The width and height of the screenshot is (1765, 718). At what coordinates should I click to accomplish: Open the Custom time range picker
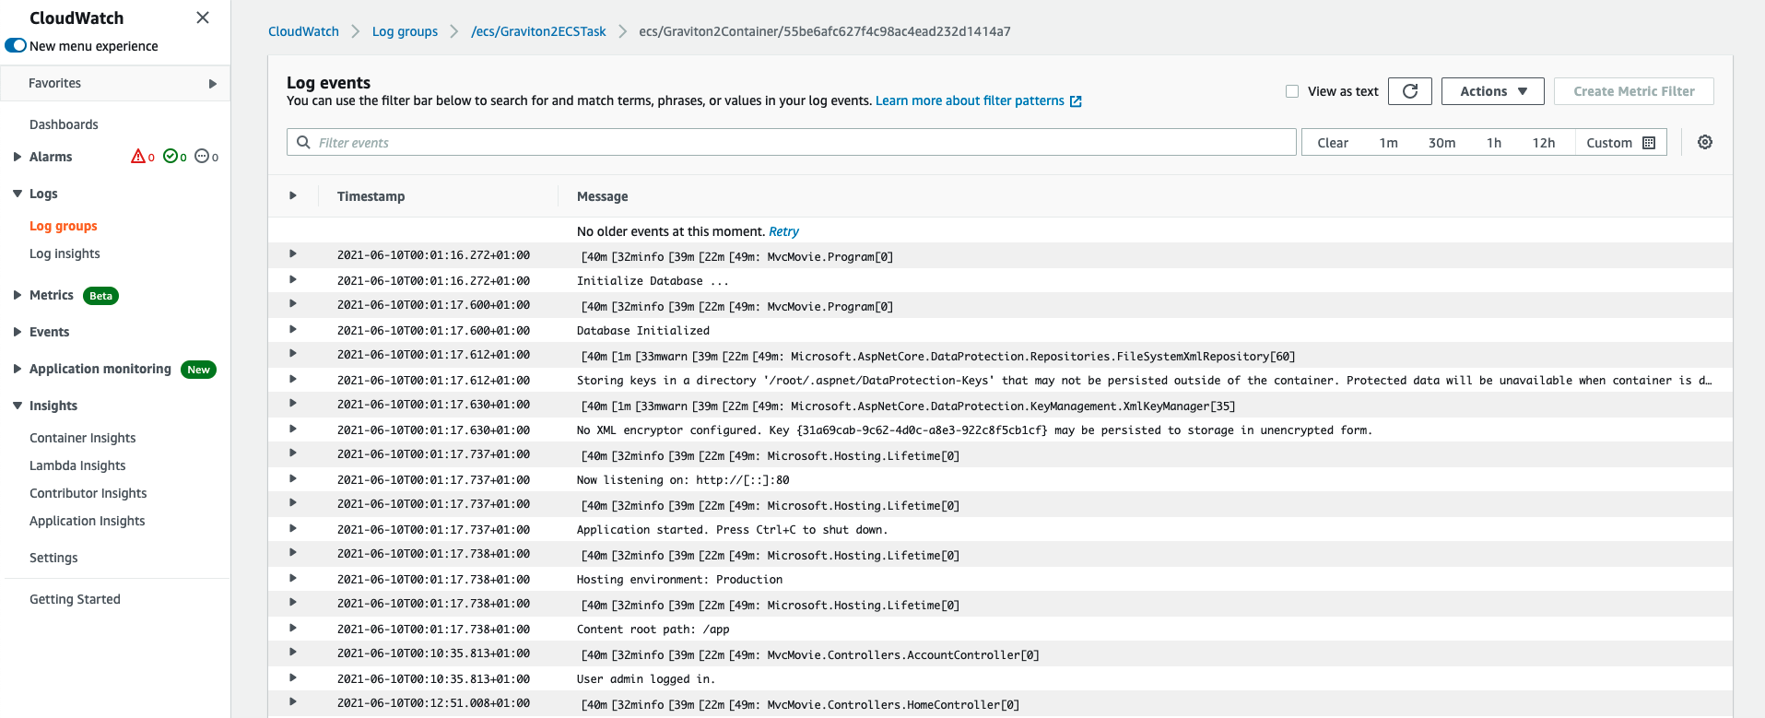[1621, 143]
